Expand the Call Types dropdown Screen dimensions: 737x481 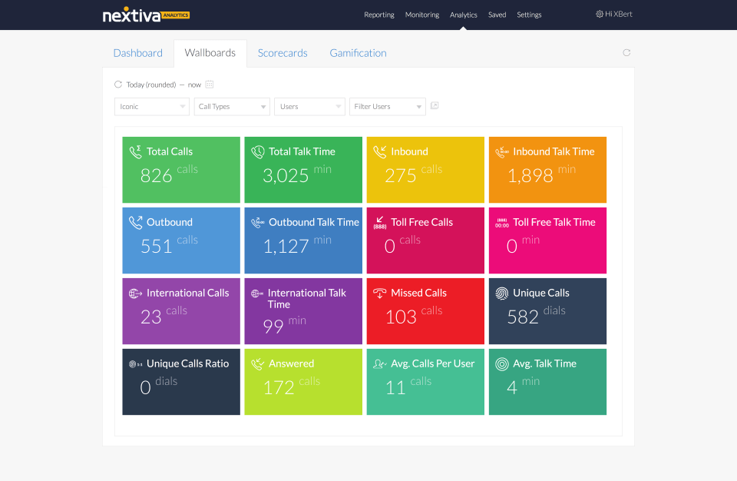pos(232,106)
